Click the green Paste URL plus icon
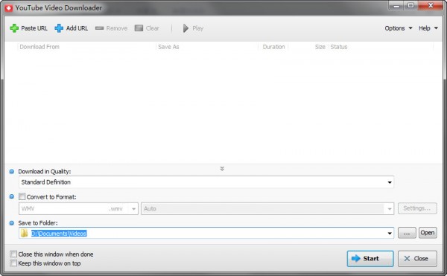Image resolution: width=447 pixels, height=276 pixels. [x=14, y=28]
